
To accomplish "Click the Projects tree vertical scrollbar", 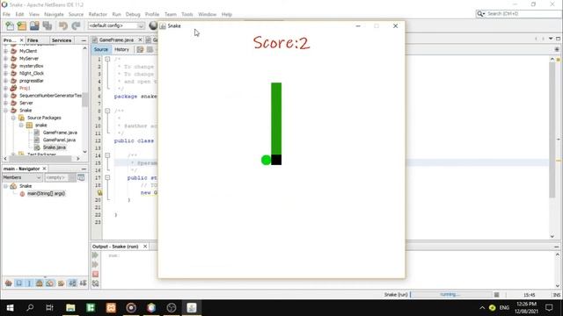I will (84, 99).
